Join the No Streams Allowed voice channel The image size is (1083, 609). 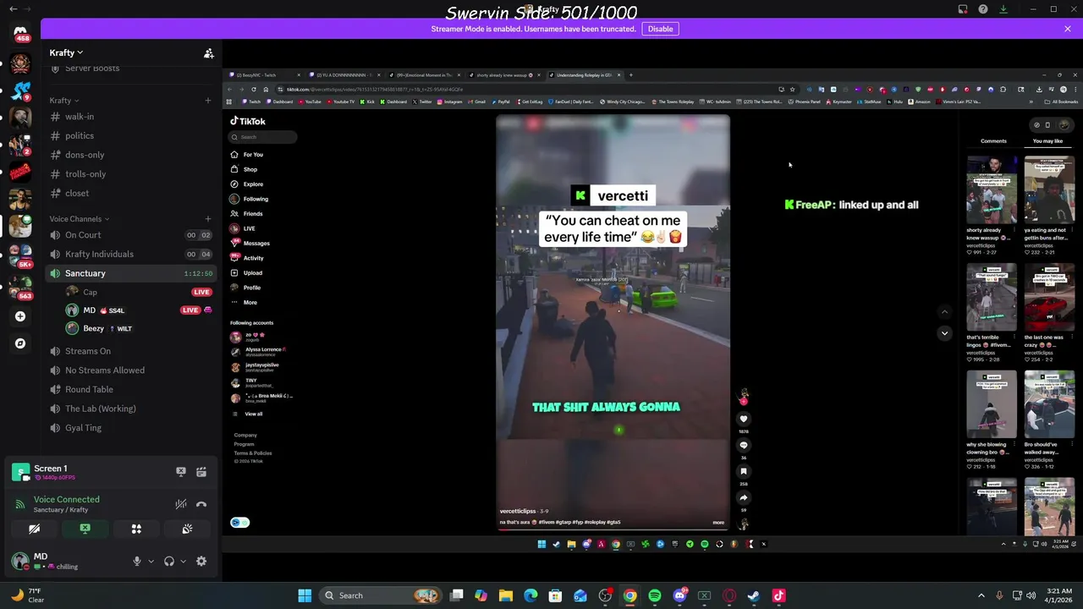pyautogui.click(x=131, y=370)
